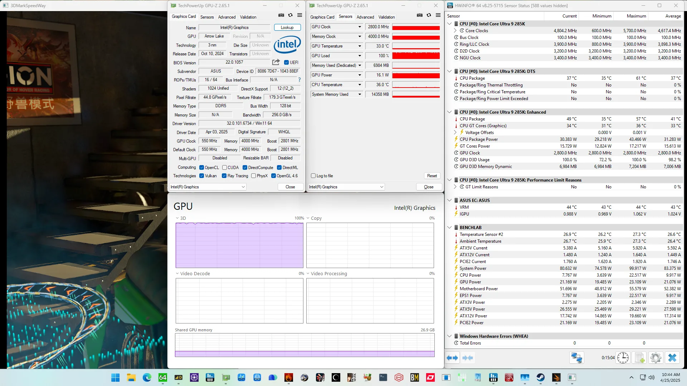Toggle the DirectCompute checkbox

245,168
